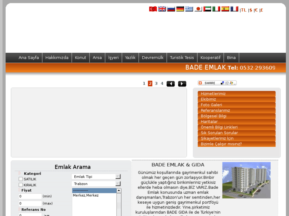This screenshot has height=216, width=289.
Task: Click the district list scroll-up arrow
Action: pyautogui.click(x=119, y=191)
